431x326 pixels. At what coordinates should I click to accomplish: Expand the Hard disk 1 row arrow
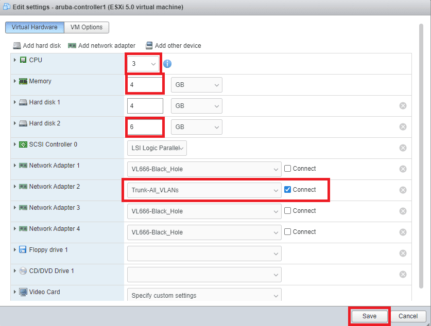tap(15, 102)
